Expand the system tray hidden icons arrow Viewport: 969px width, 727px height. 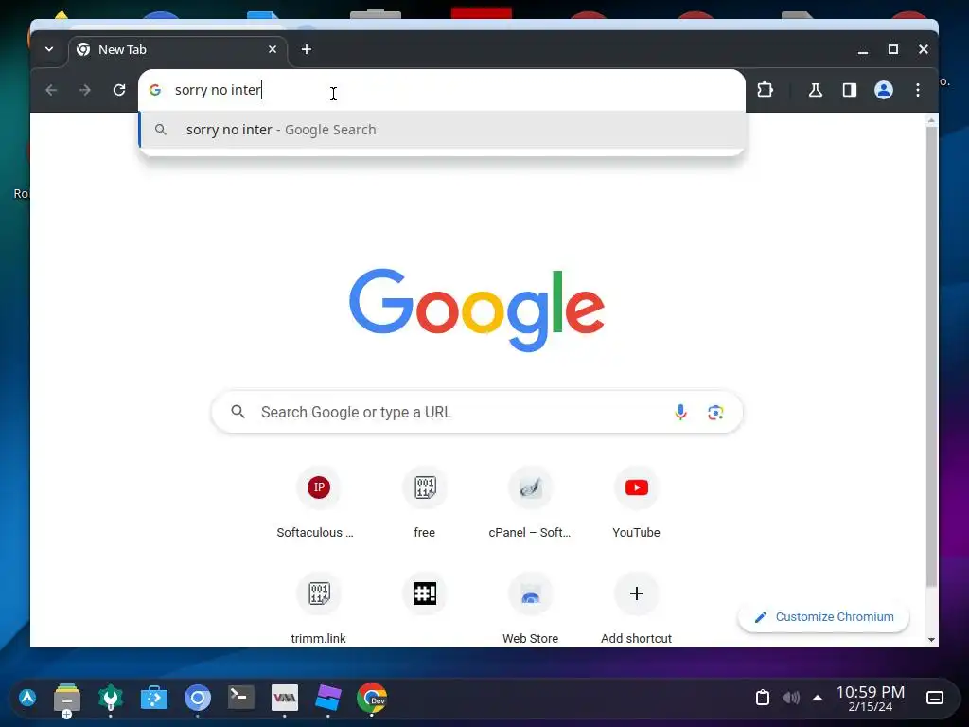click(818, 698)
